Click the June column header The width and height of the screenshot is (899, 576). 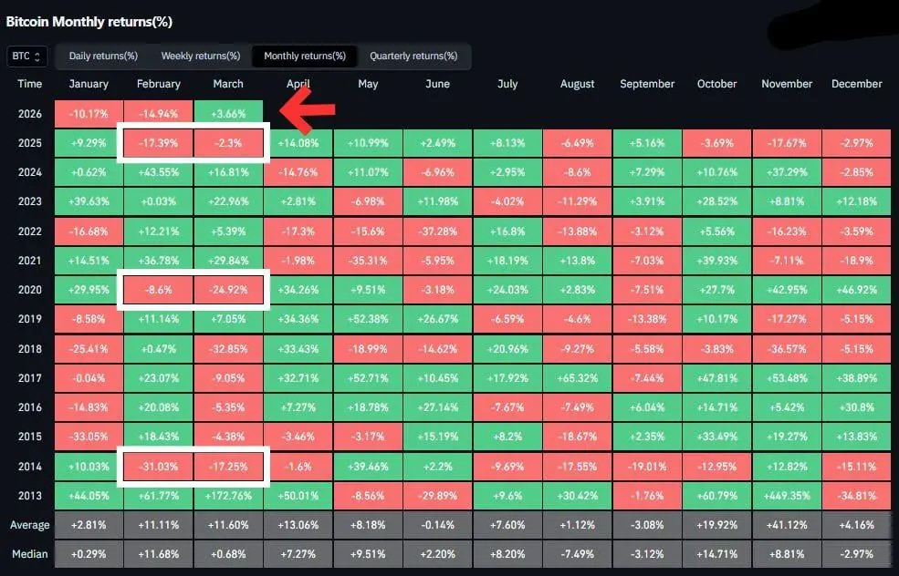click(437, 84)
